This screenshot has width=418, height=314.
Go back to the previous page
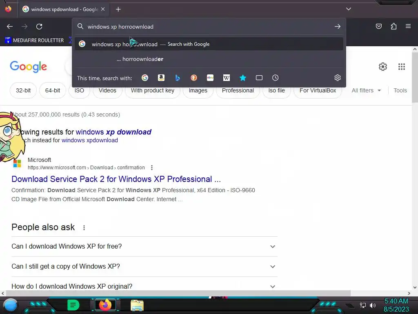click(10, 27)
